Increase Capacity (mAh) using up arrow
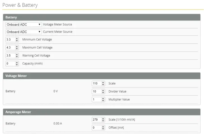 (x=17, y=63)
